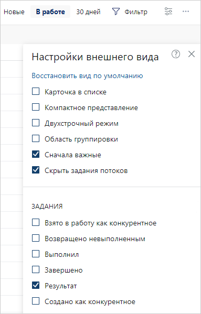
Task: Enable Карточка в списке checkbox
Action: coord(36,92)
